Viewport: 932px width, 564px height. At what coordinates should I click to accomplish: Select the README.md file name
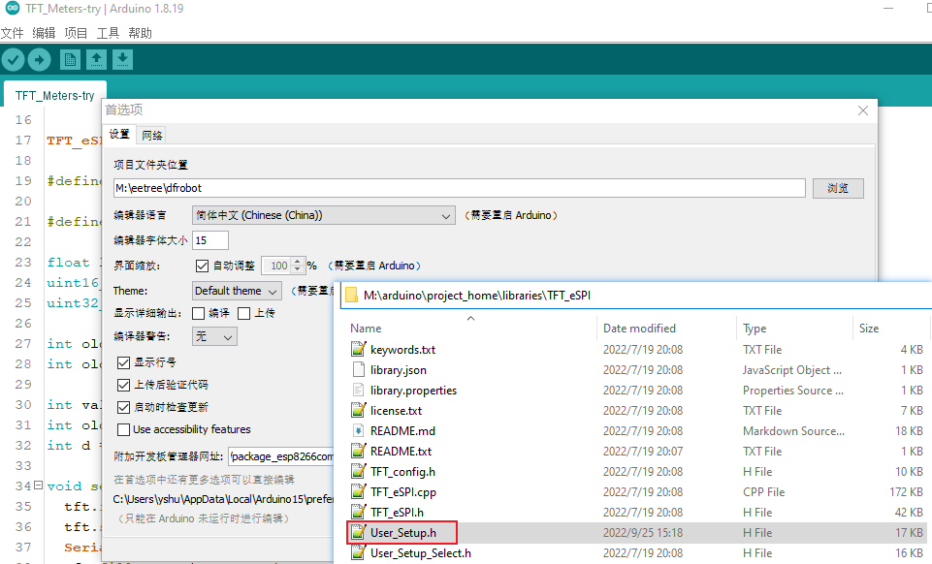403,431
